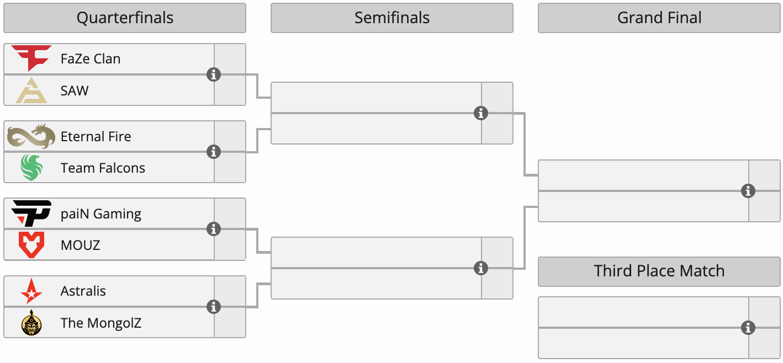
Task: Click the Astralis star logo
Action: click(x=31, y=291)
